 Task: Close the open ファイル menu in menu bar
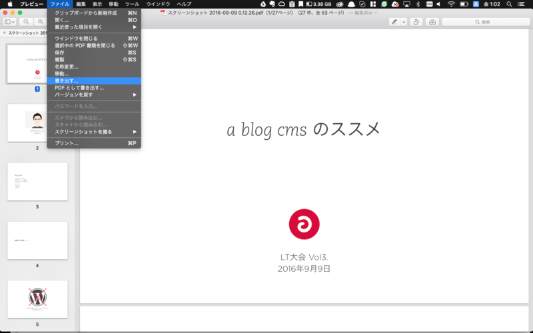click(x=60, y=4)
